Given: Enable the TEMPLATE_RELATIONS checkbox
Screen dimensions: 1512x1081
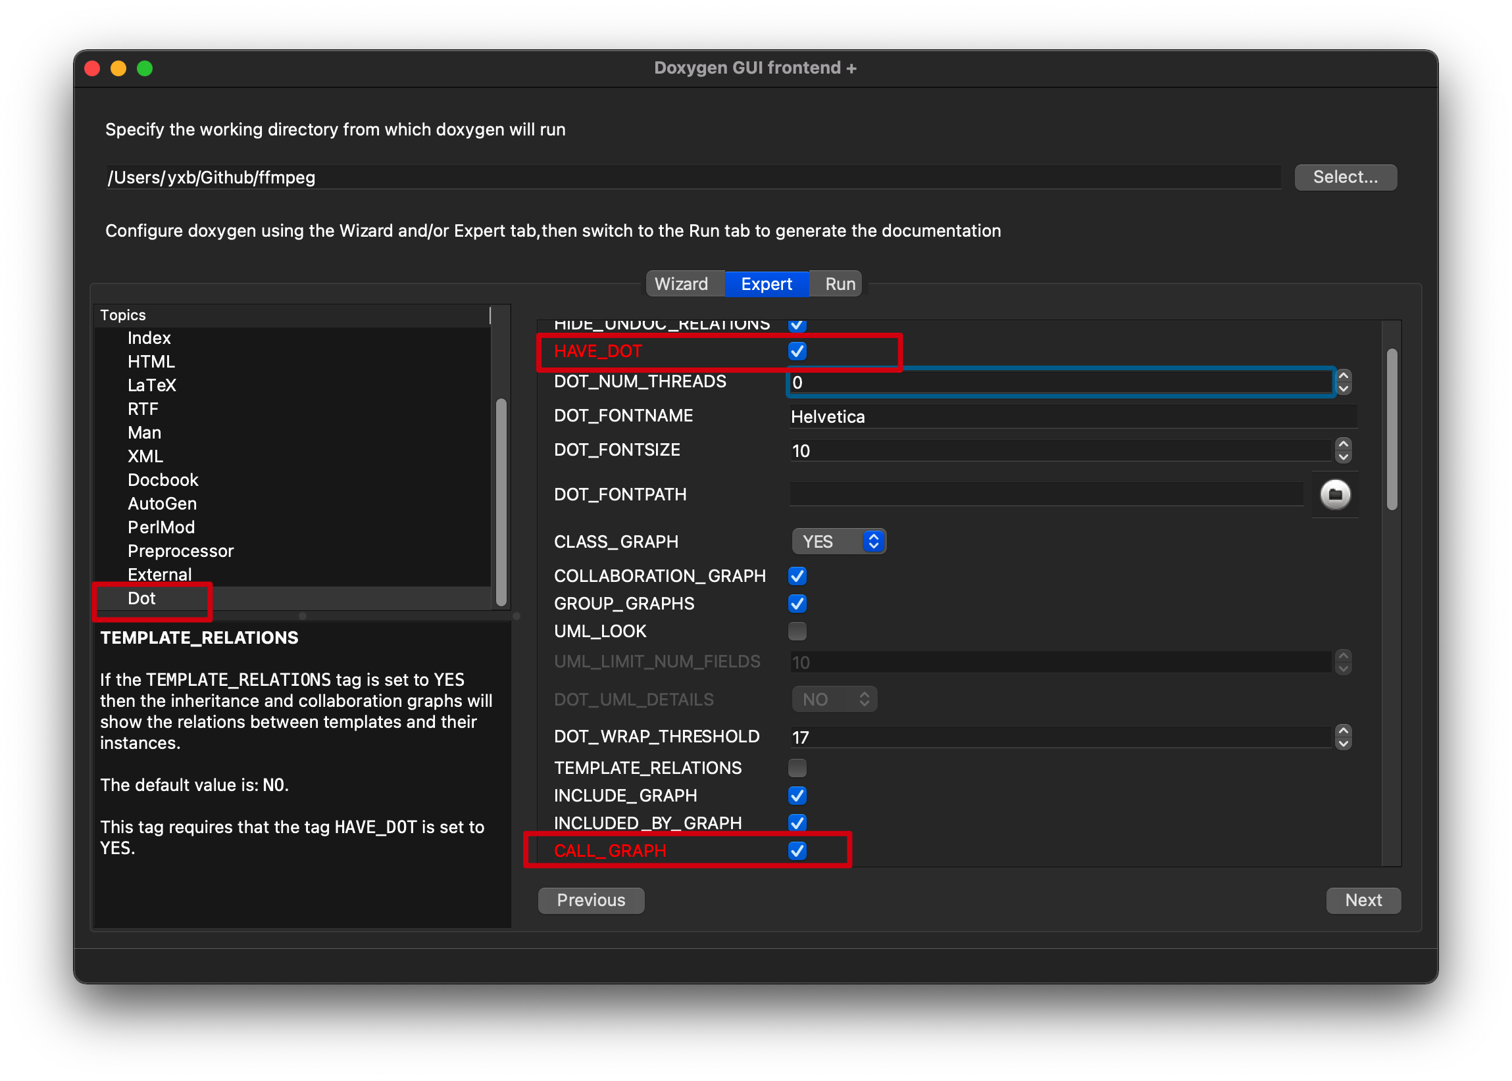Looking at the screenshot, I should click(797, 768).
